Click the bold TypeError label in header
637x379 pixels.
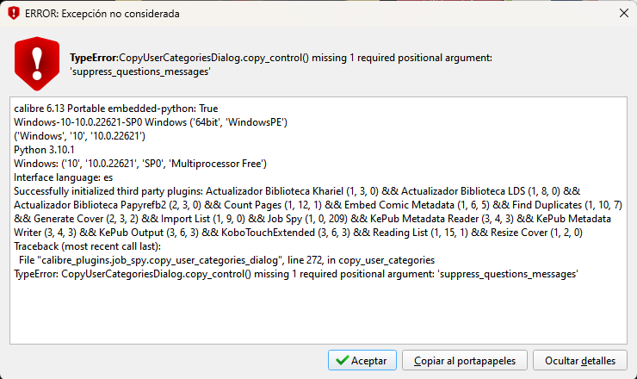[x=93, y=57]
